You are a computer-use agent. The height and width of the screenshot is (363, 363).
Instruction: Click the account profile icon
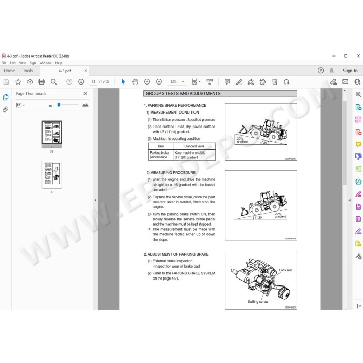point(357,82)
